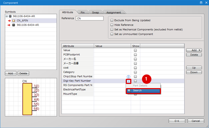Click pin 6(6) in the symbol preview
The width and height of the screenshot is (209, 128).
click(36, 109)
